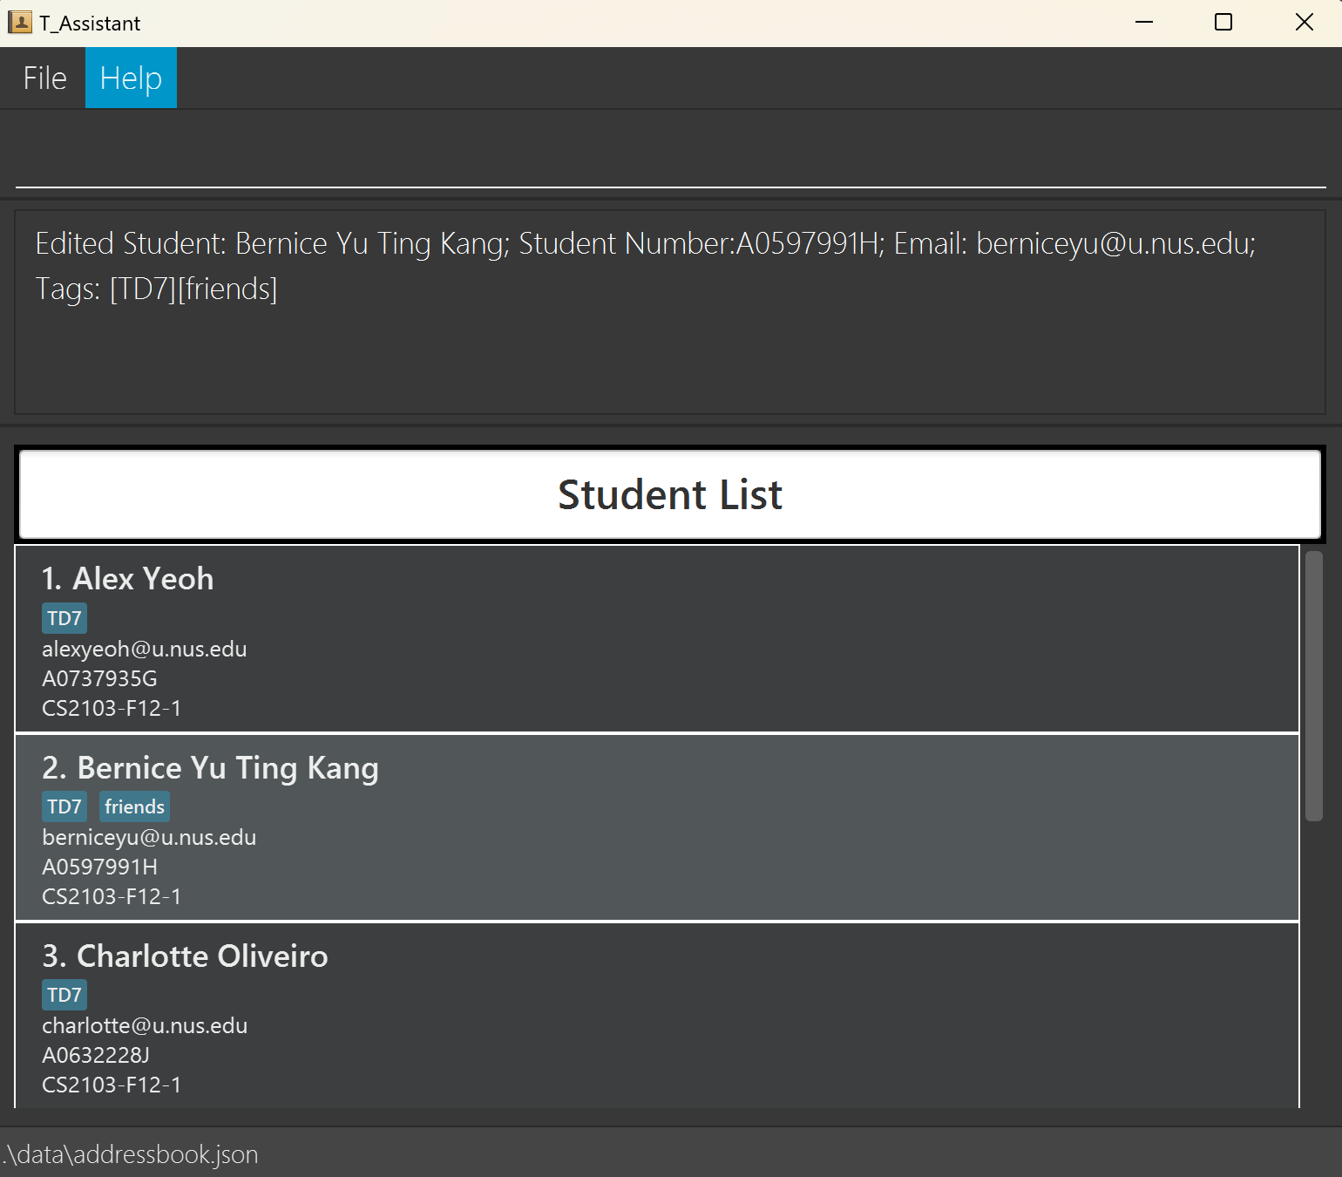Click alexyeoh@u.nus.edu email text

[145, 650]
